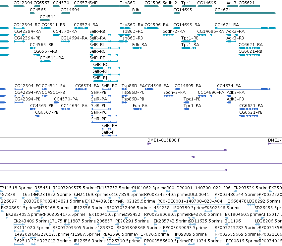Screen dimensions: 282x246
Task: Click transcript CG4511-RA label
Action: tap(52, 58)
